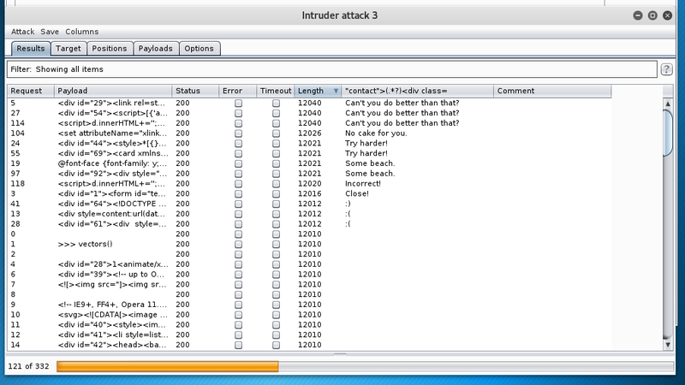Click the vertical scrollbar up arrow
This screenshot has height=385, width=685.
(x=668, y=103)
